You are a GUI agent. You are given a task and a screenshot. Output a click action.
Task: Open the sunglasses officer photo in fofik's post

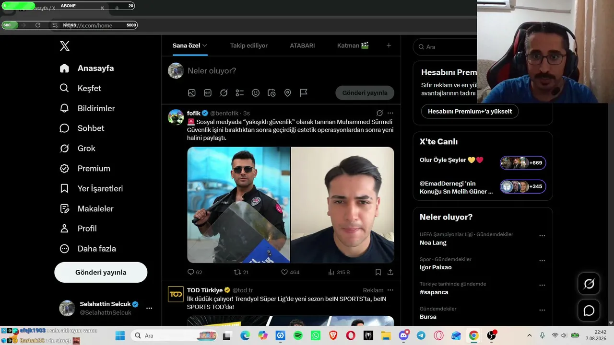[x=238, y=205]
